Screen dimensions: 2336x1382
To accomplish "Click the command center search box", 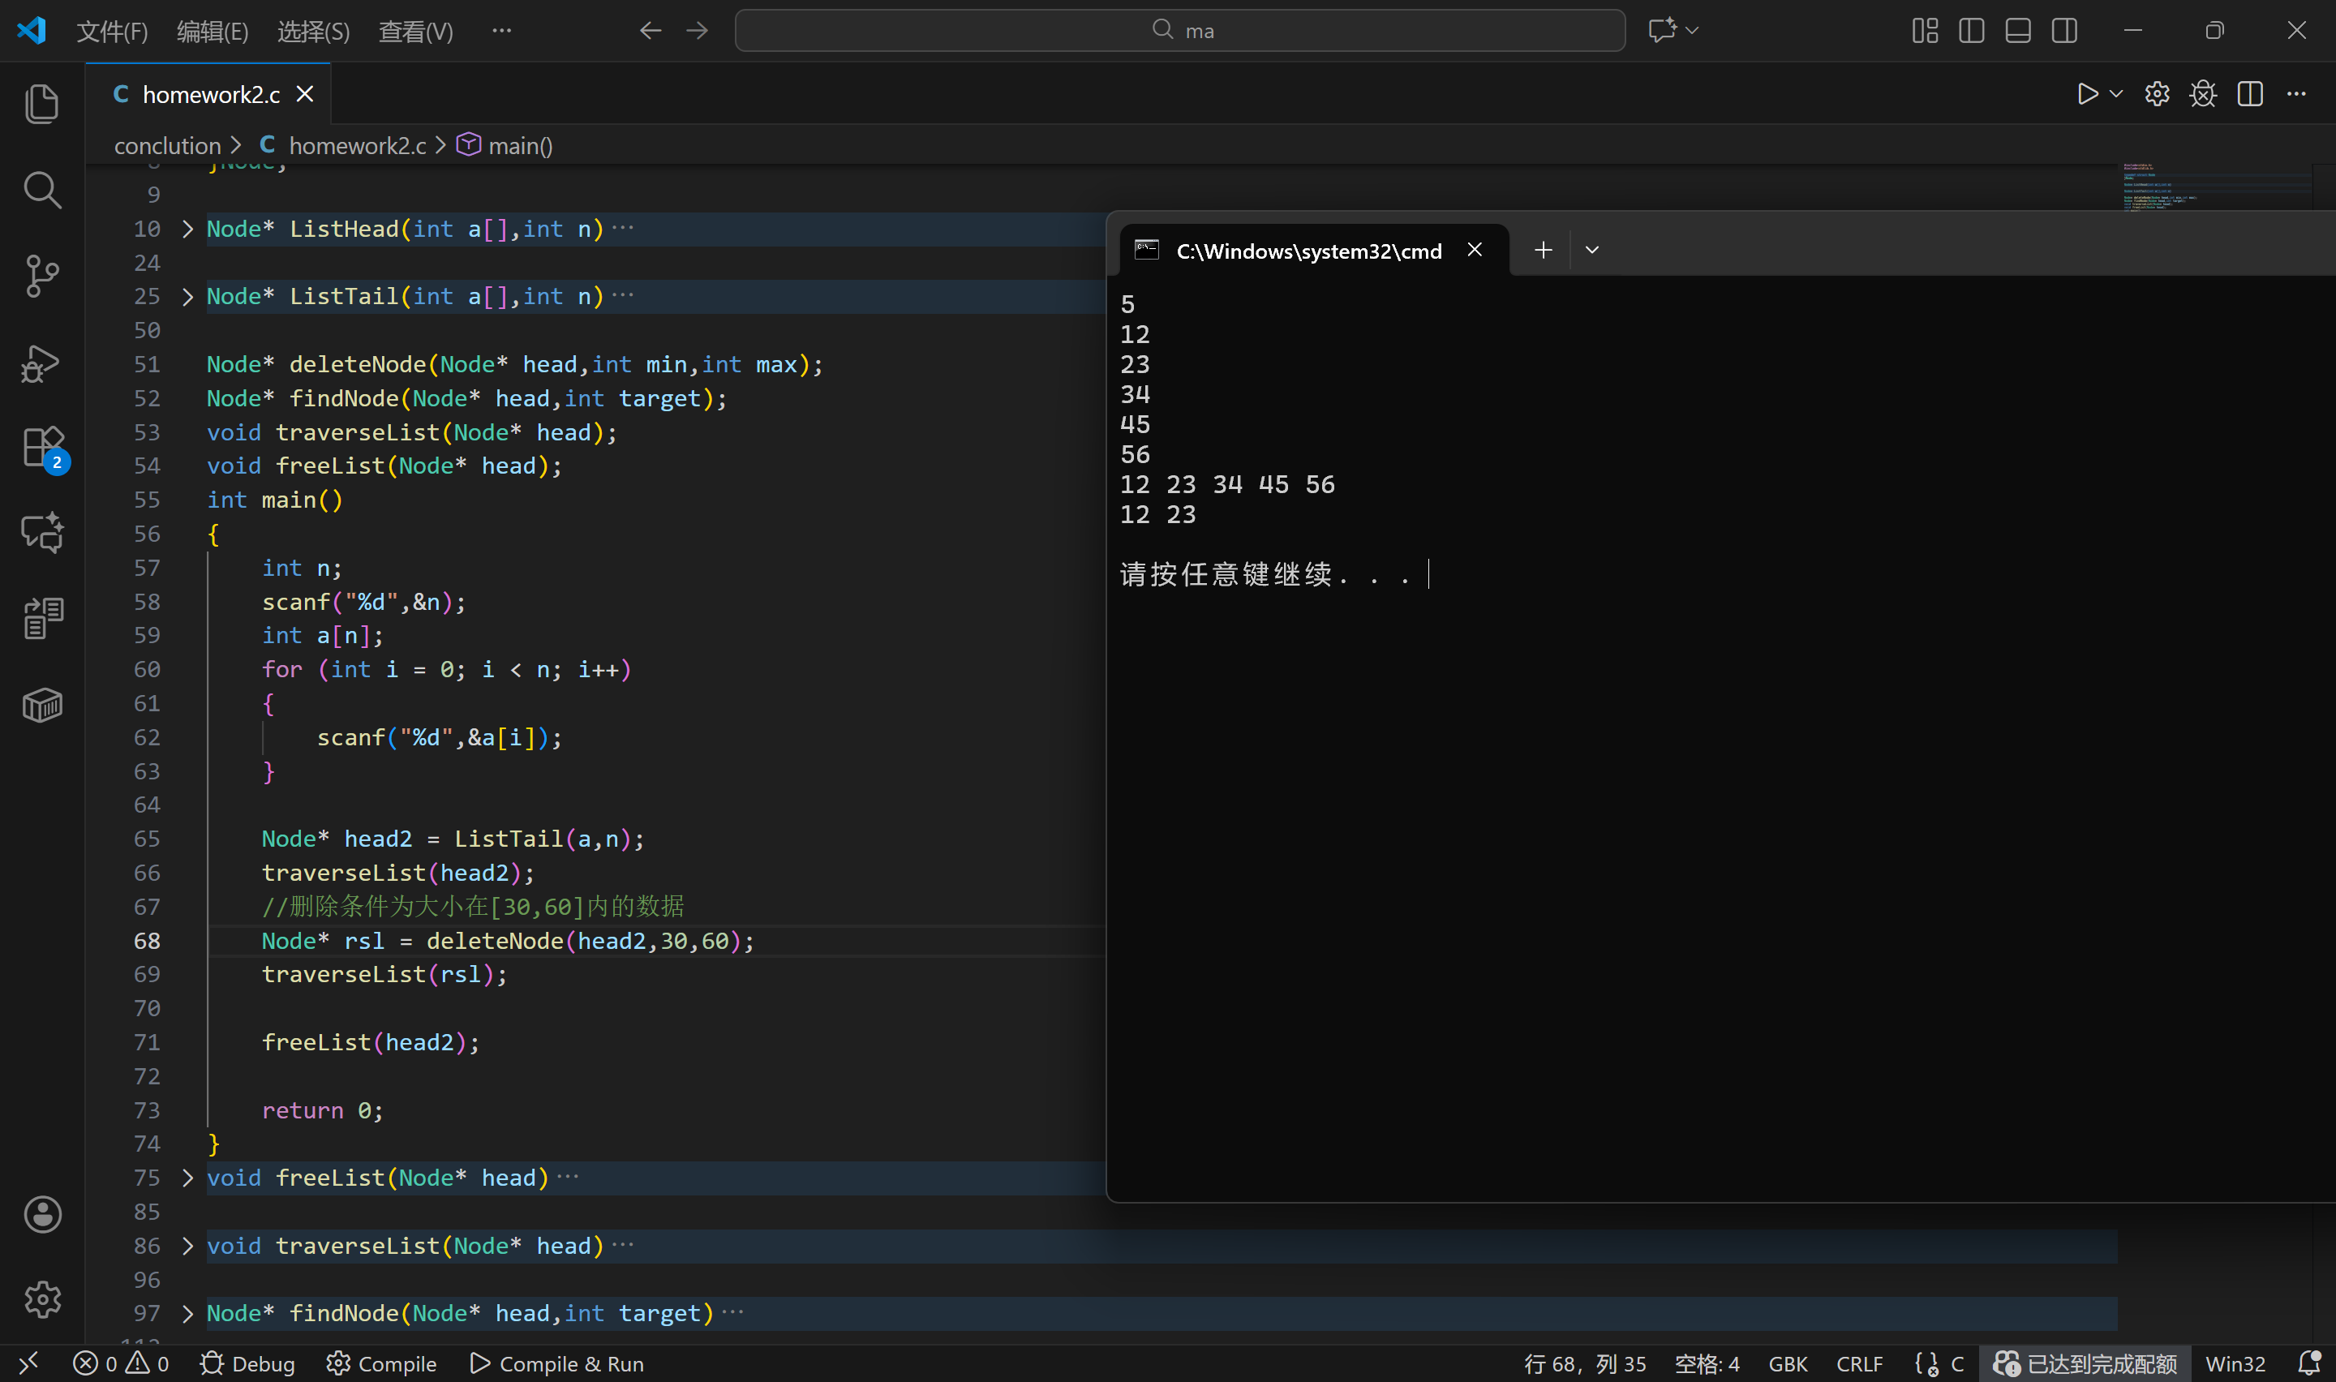I will (1179, 31).
